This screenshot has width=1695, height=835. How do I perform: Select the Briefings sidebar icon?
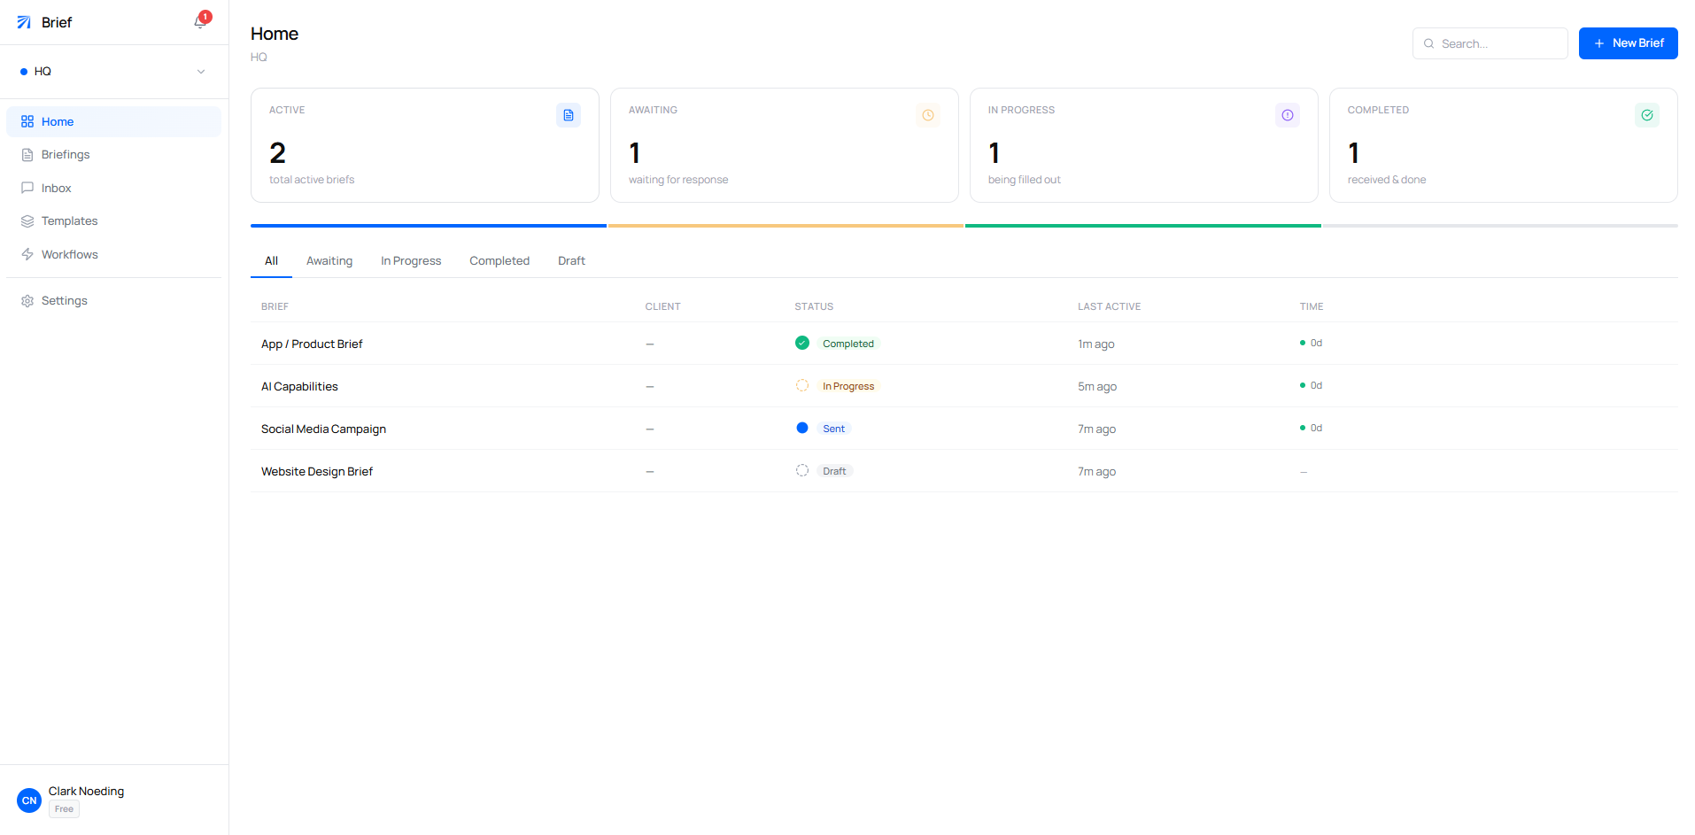tap(27, 154)
